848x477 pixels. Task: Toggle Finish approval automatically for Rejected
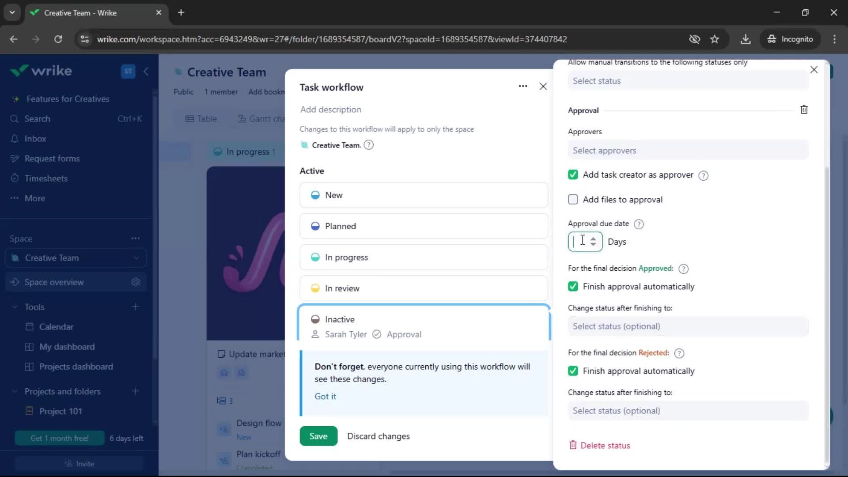(573, 371)
